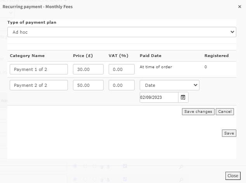Image resolution: width=246 pixels, height=183 pixels.
Task: Open the Paid Date 'Date' dropdown
Action: (169, 85)
